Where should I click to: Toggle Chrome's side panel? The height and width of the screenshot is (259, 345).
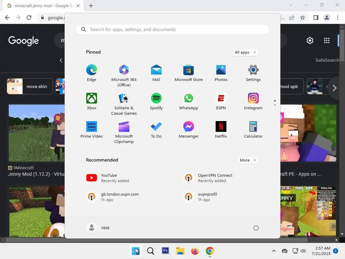316,18
